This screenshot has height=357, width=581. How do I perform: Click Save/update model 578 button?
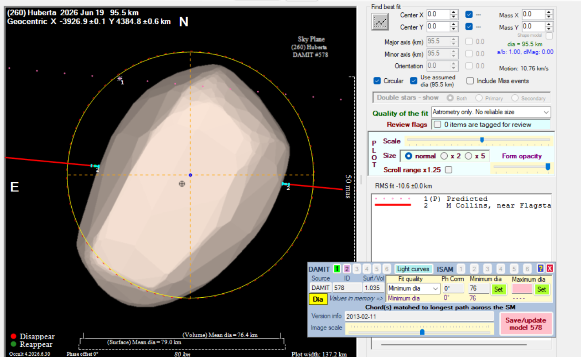(x=526, y=324)
